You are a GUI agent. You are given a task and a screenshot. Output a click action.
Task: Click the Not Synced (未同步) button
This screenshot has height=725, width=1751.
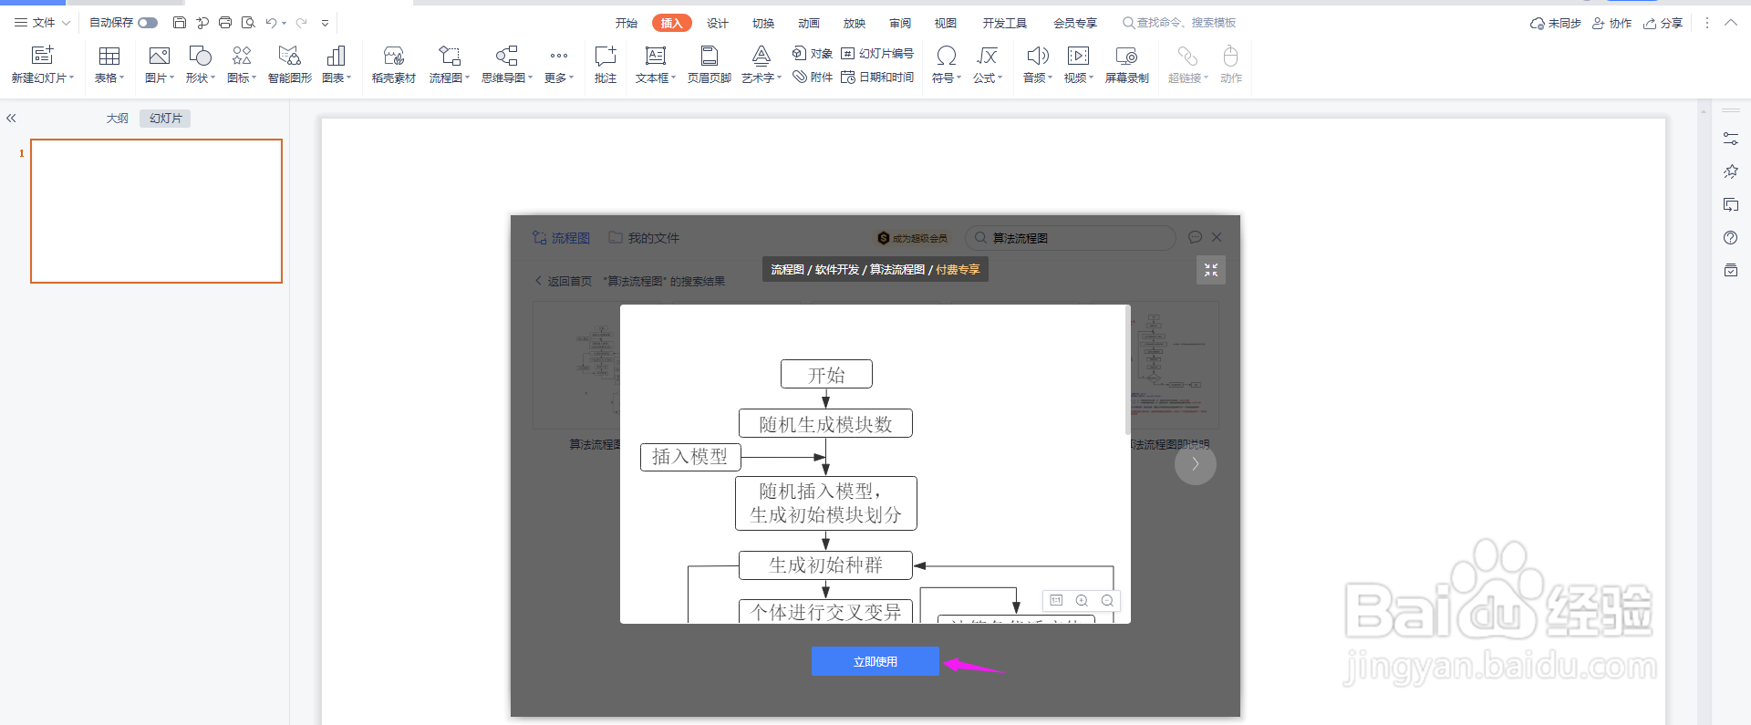tap(1556, 23)
